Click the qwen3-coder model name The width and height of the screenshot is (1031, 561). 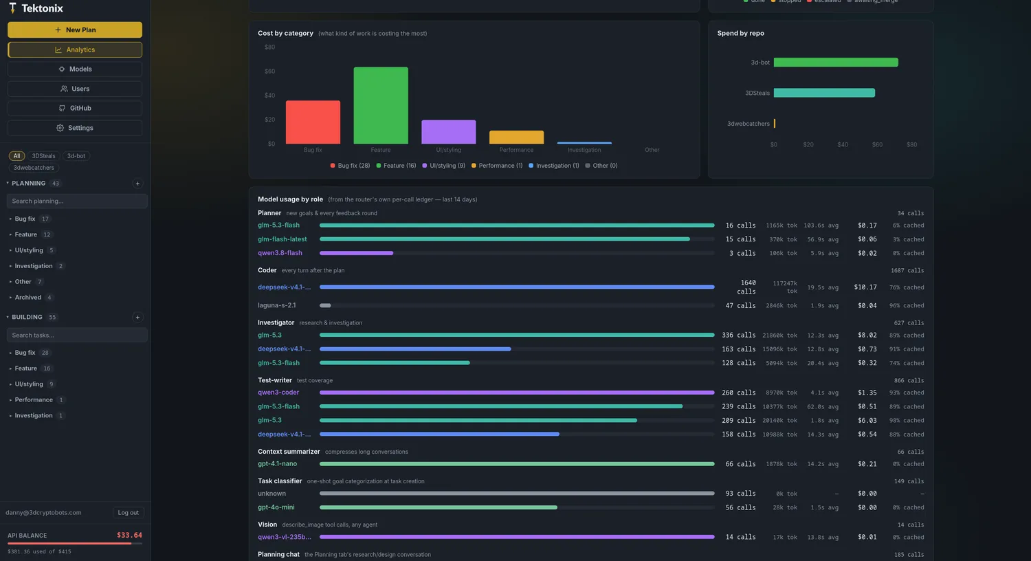pos(278,393)
